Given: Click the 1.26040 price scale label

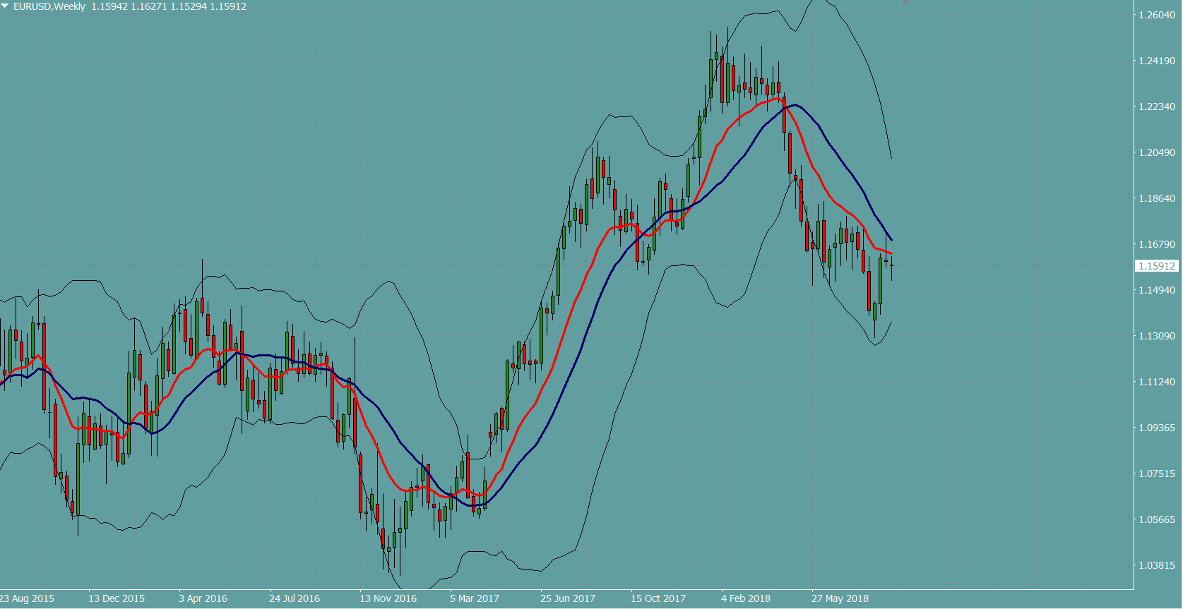Looking at the screenshot, I should tap(1156, 15).
